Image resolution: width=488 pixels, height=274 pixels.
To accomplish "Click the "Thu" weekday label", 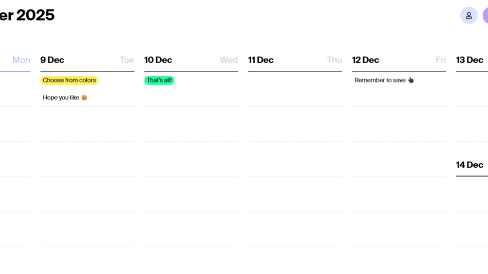I will coord(334,60).
